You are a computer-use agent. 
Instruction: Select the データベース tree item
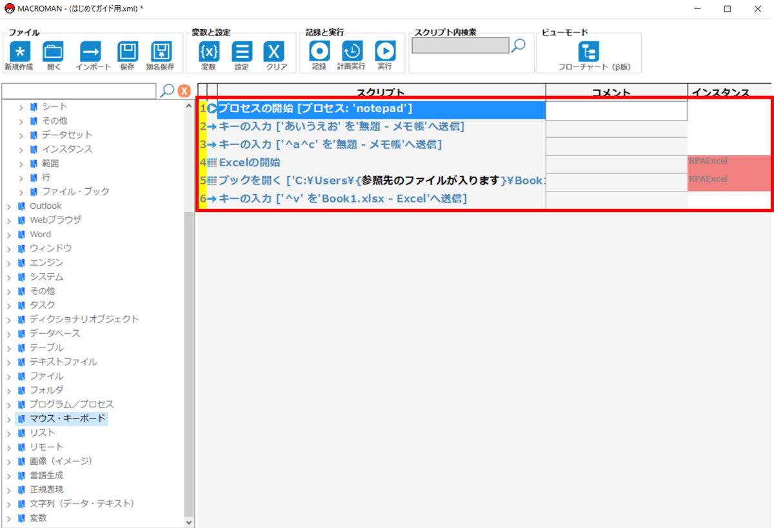[x=55, y=333]
